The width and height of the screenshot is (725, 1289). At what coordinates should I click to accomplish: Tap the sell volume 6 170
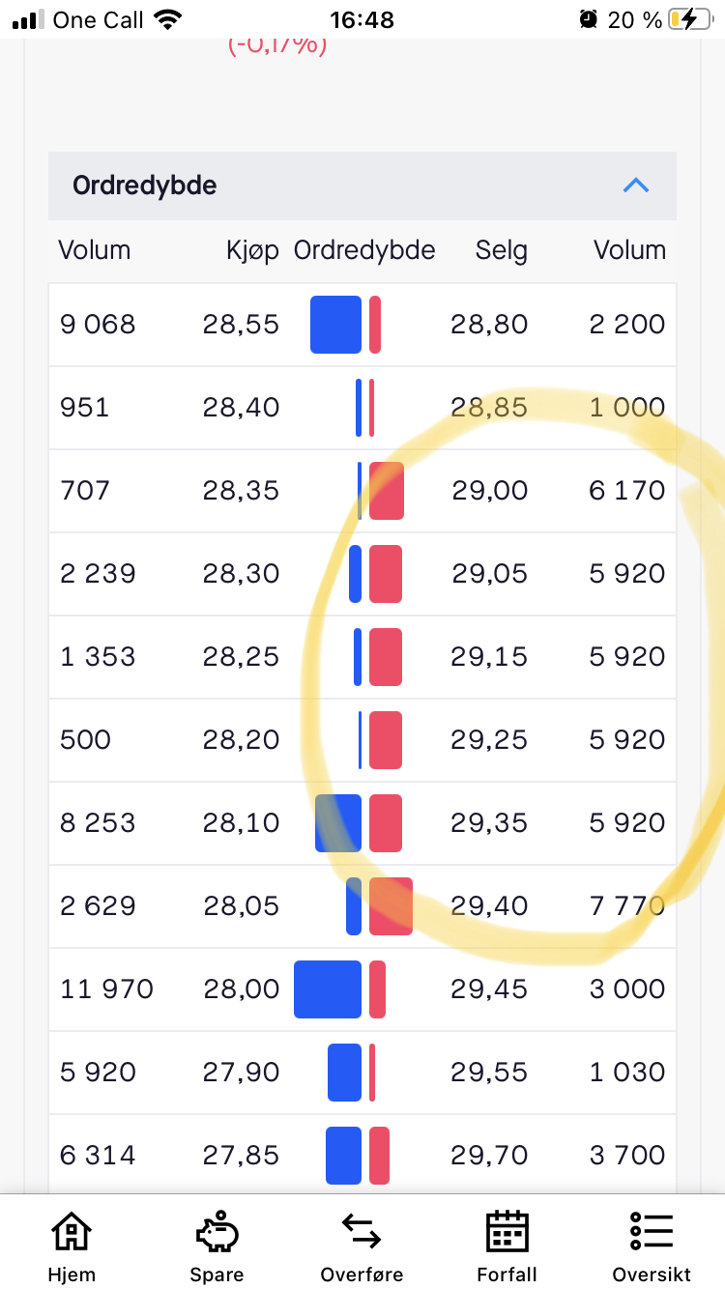627,491
